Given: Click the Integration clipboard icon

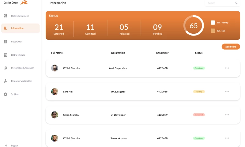Looking at the screenshot, I should click(5, 42).
